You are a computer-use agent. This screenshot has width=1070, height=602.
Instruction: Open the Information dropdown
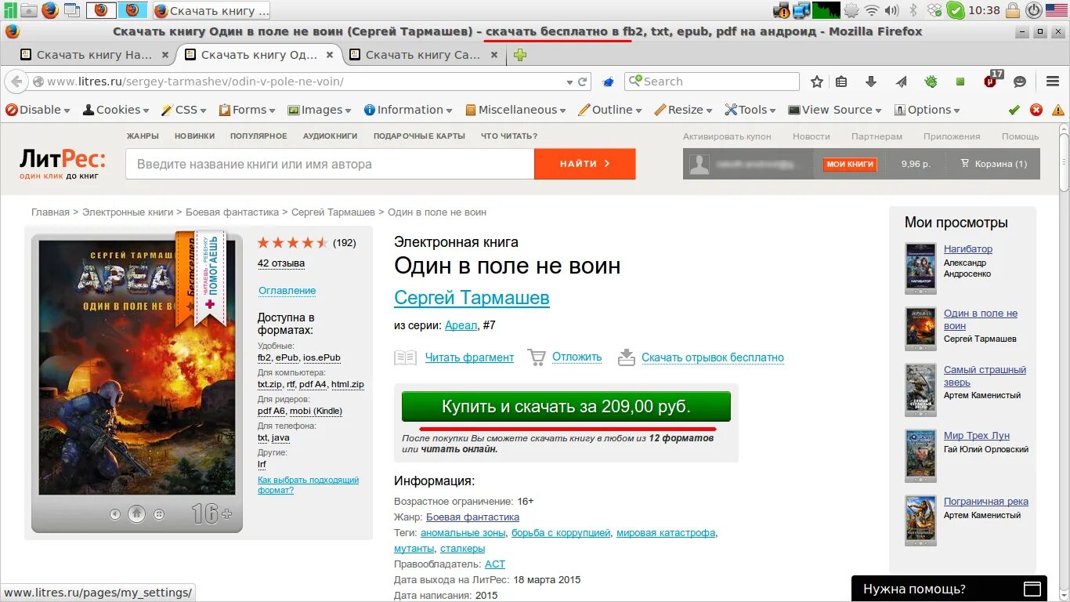point(408,110)
